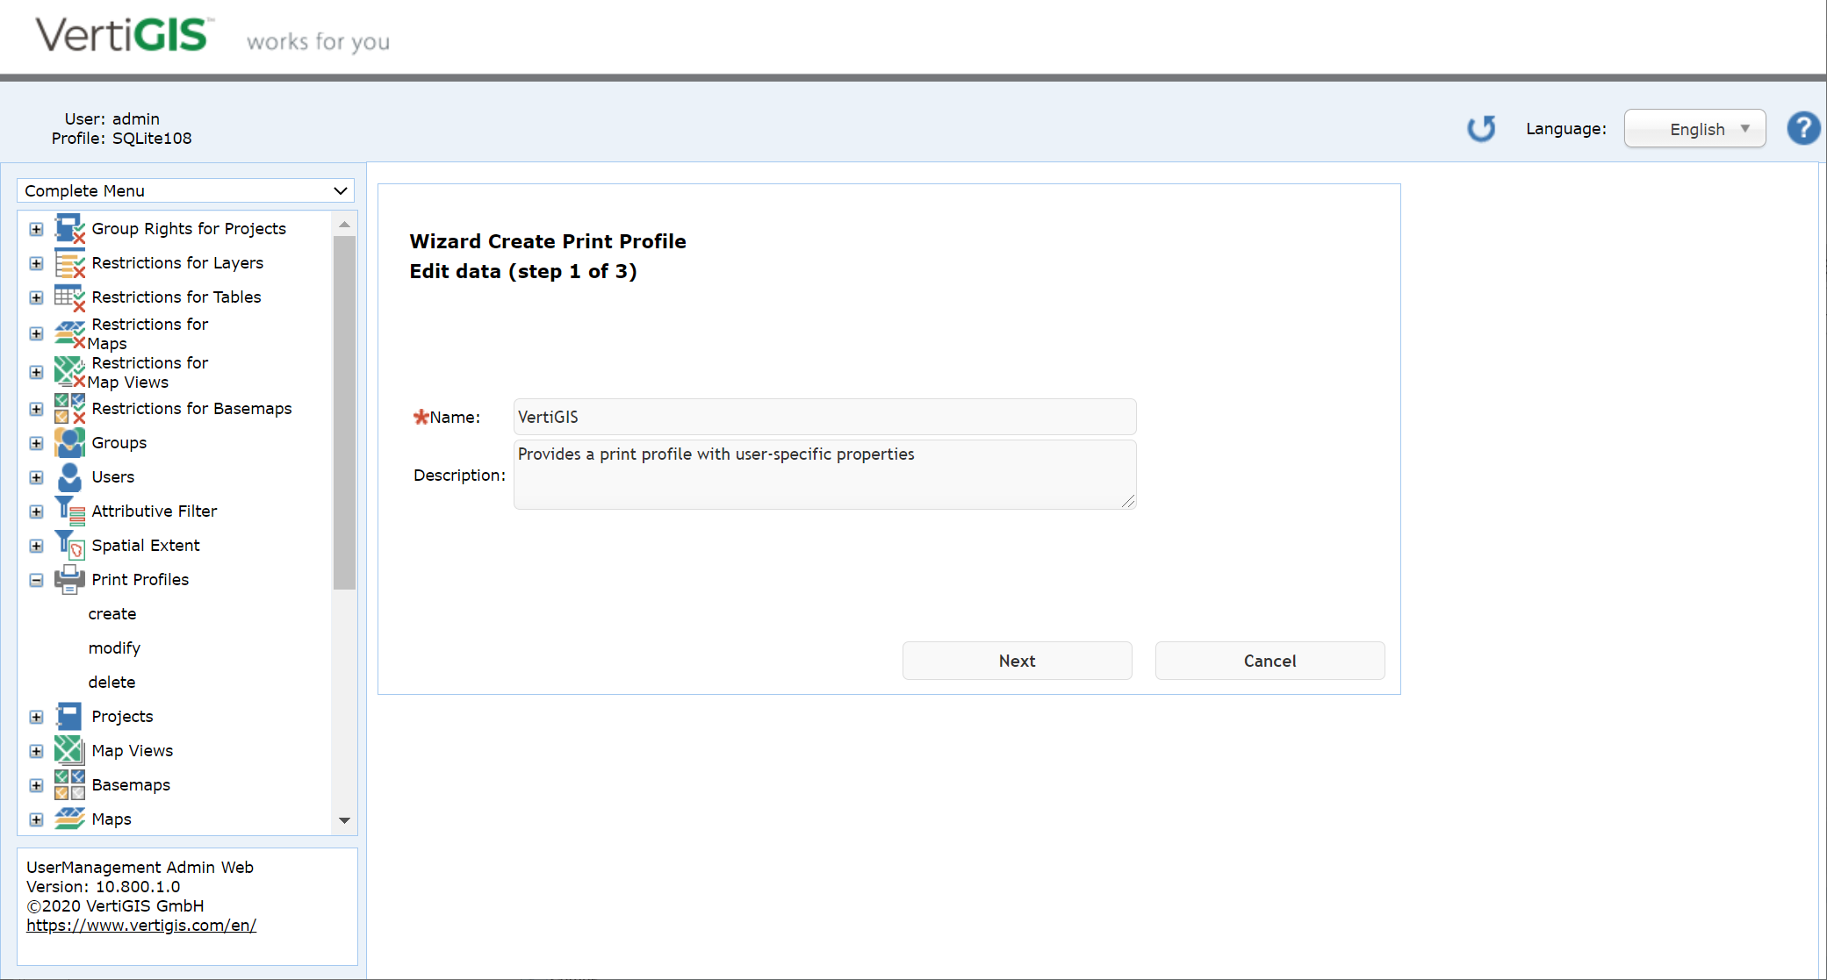
Task: Open Restrictions for Layers via its icon
Action: [69, 262]
